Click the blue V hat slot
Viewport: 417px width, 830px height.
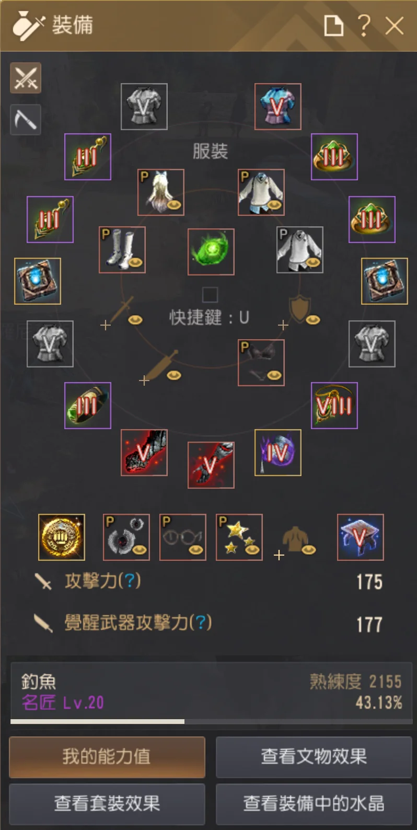tap(361, 537)
